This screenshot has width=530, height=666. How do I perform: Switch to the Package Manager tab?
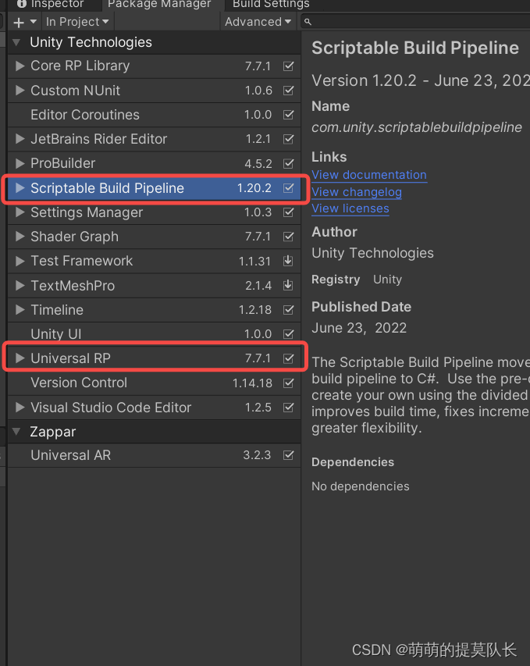(x=159, y=4)
